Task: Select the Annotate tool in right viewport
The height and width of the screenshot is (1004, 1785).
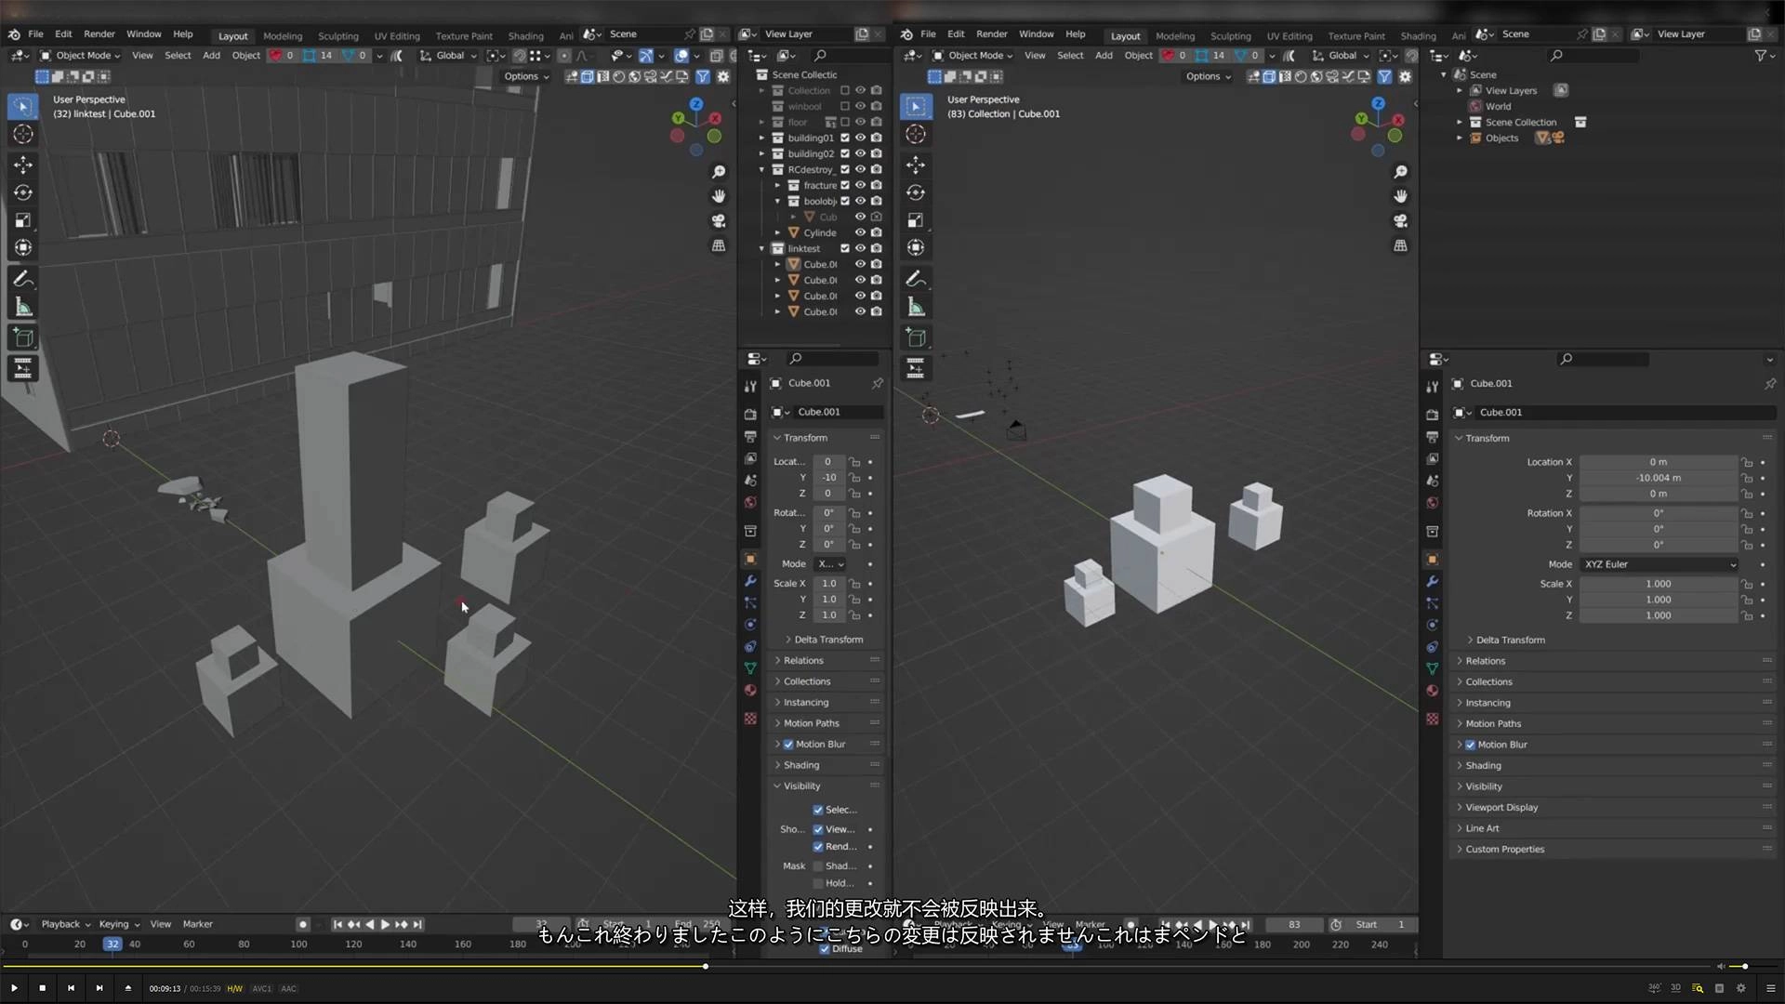Action: click(916, 279)
